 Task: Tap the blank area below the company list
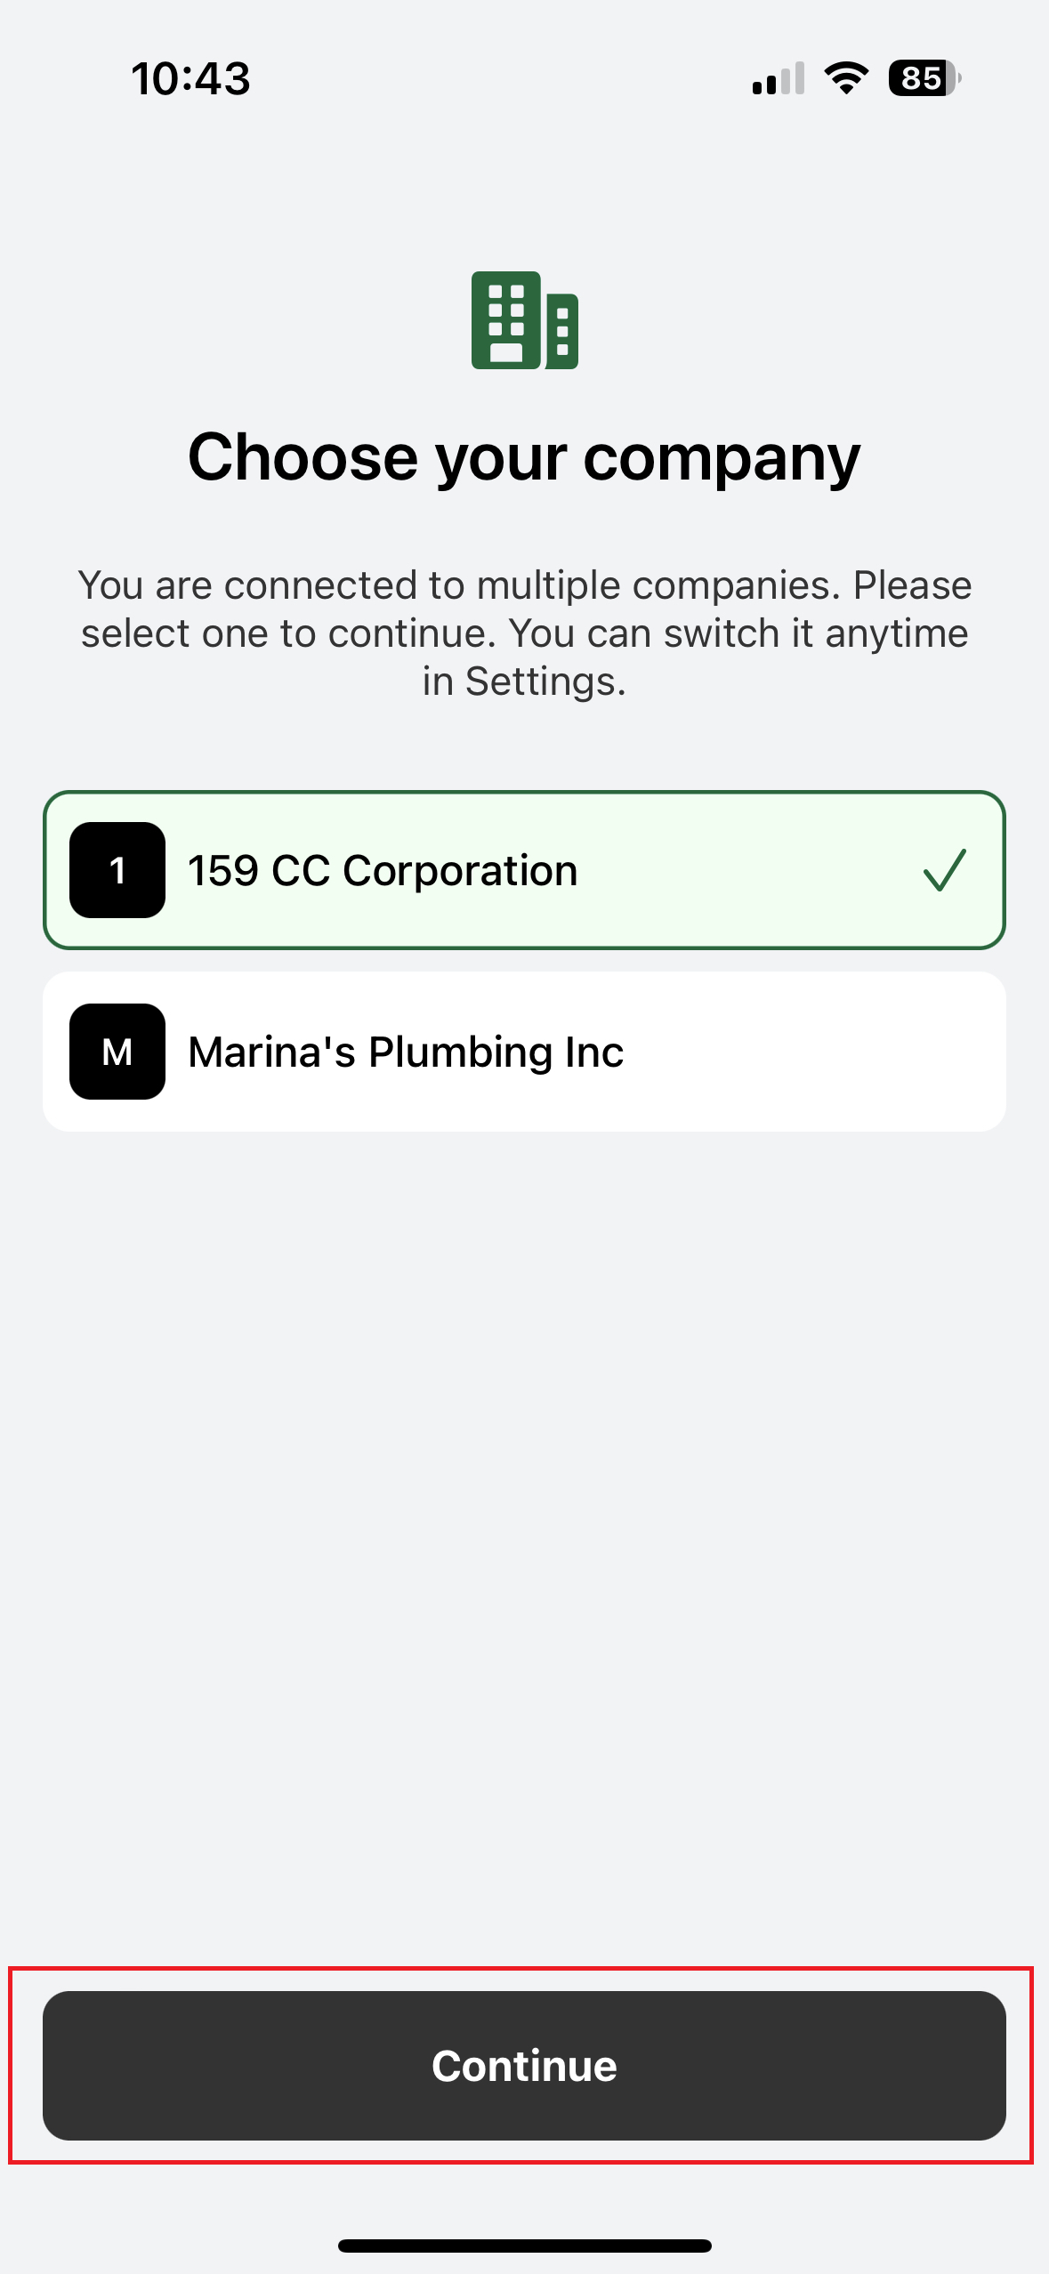pos(524,1512)
